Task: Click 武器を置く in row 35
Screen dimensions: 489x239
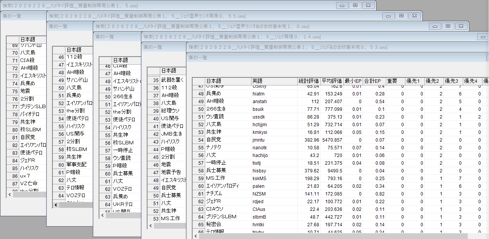Action: (172, 80)
